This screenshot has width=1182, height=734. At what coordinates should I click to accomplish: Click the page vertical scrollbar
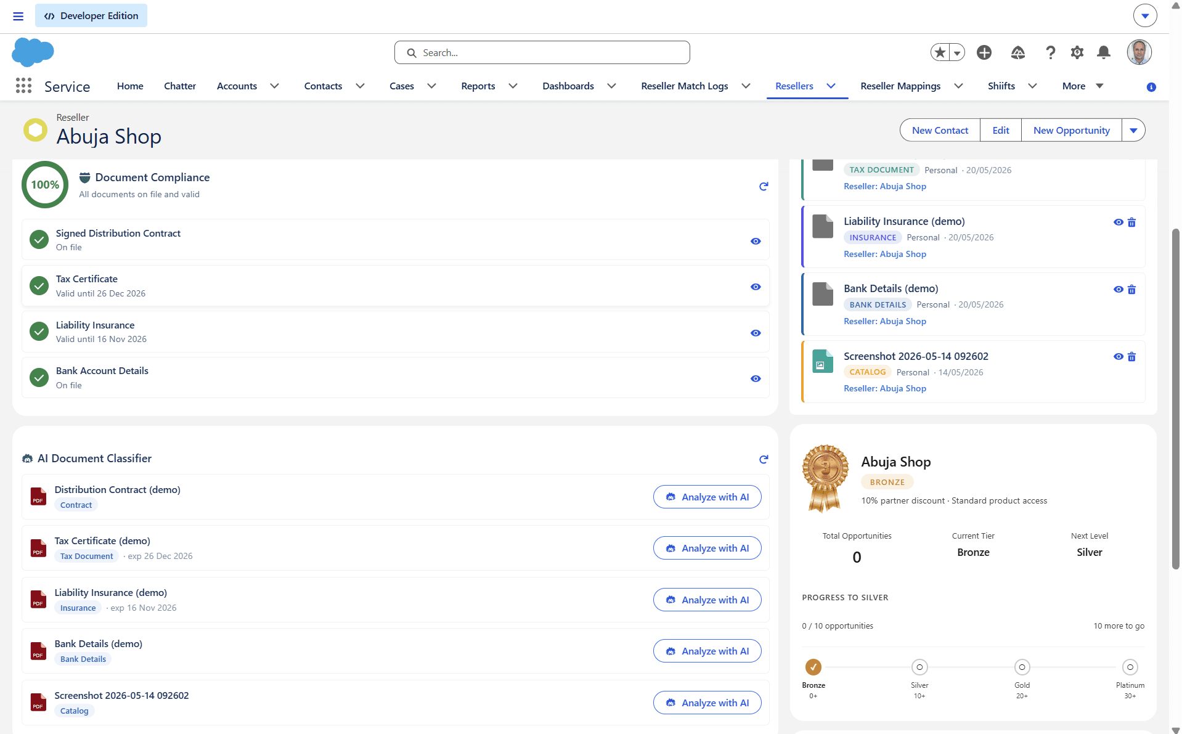click(1175, 399)
